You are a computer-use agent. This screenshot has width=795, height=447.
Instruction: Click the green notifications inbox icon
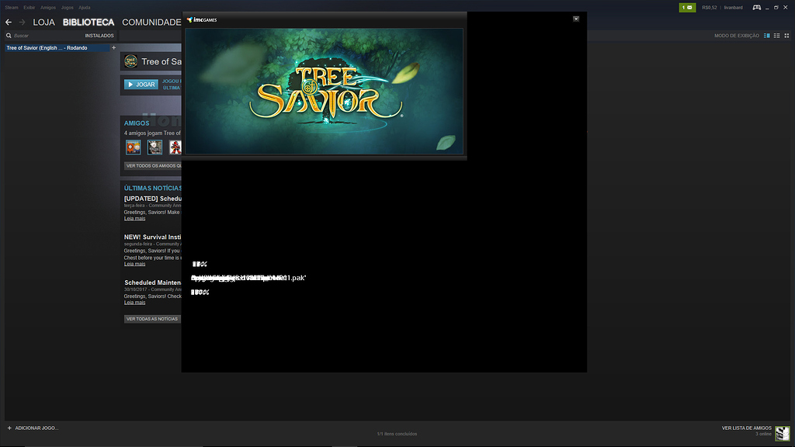coord(687,8)
